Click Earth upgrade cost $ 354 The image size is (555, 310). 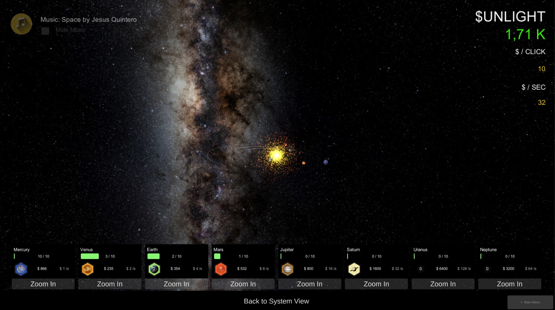[175, 269]
